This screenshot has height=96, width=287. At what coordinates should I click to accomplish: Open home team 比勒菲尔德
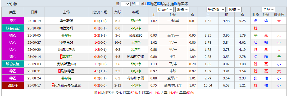point(66,49)
